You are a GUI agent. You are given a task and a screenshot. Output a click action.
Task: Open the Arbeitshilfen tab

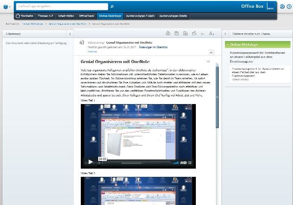[66, 16]
